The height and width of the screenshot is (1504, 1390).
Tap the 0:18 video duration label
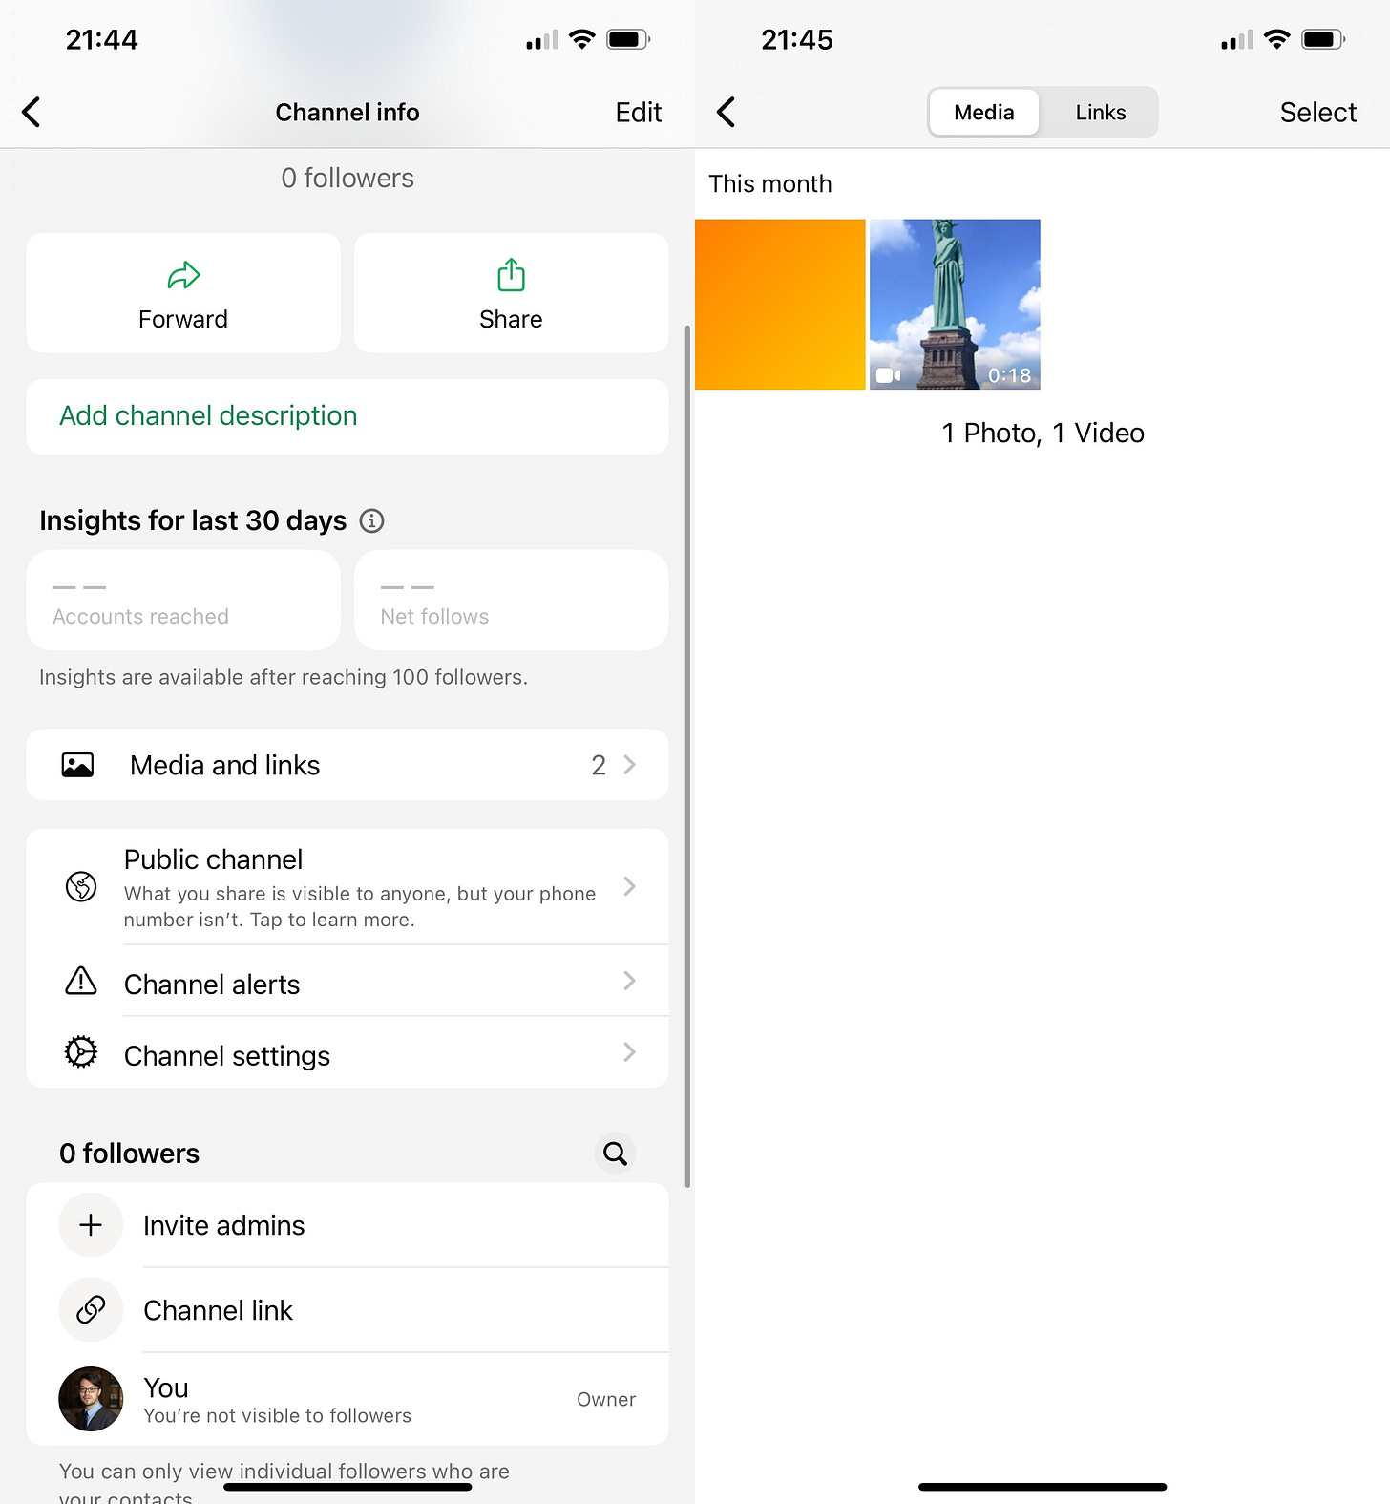click(x=1009, y=375)
